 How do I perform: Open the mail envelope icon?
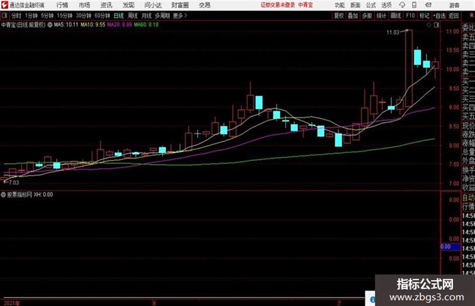(x=428, y=5)
